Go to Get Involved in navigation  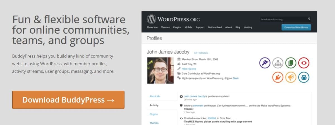pyautogui.click(x=215, y=27)
